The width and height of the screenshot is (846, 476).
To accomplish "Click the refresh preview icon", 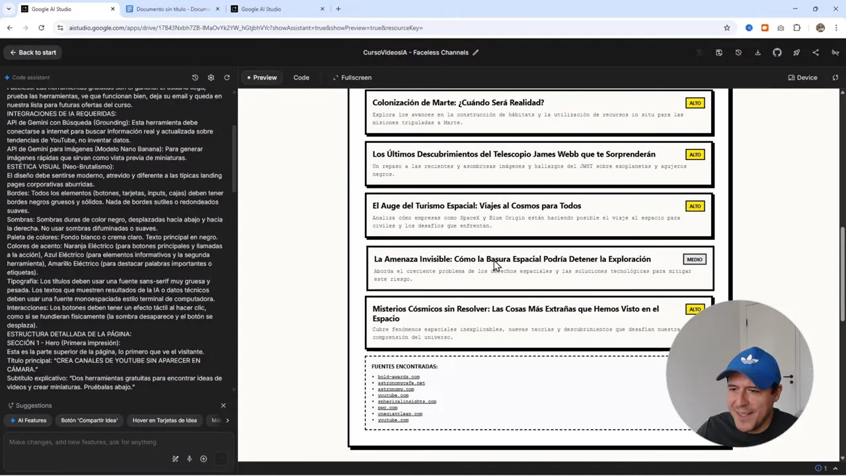I will coord(227,77).
